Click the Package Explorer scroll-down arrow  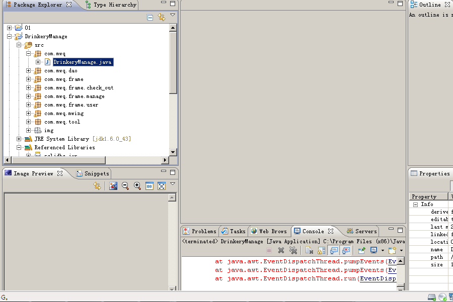click(x=173, y=152)
